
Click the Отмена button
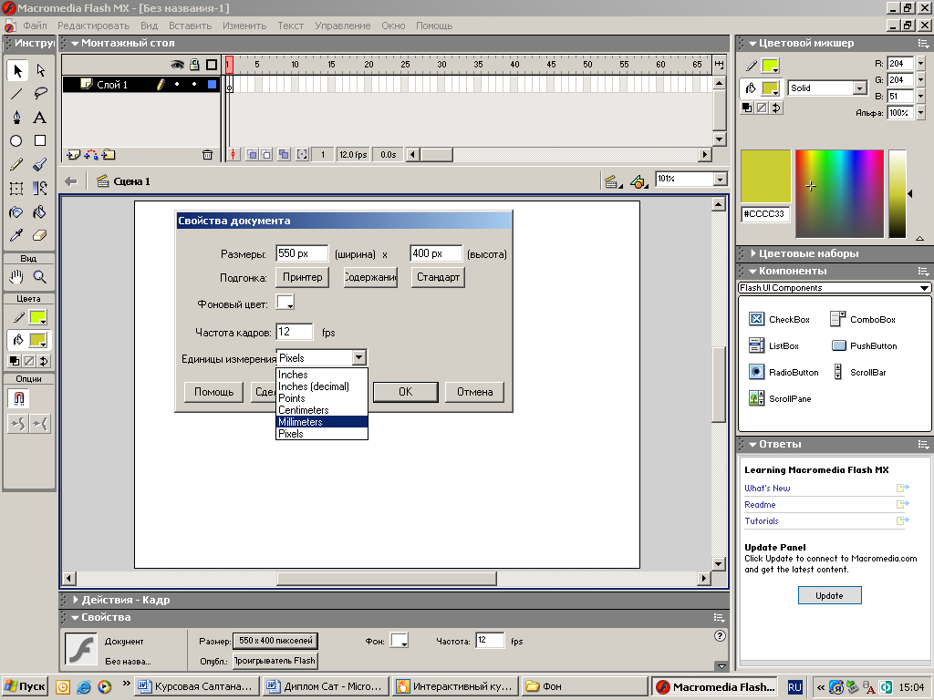tap(474, 392)
